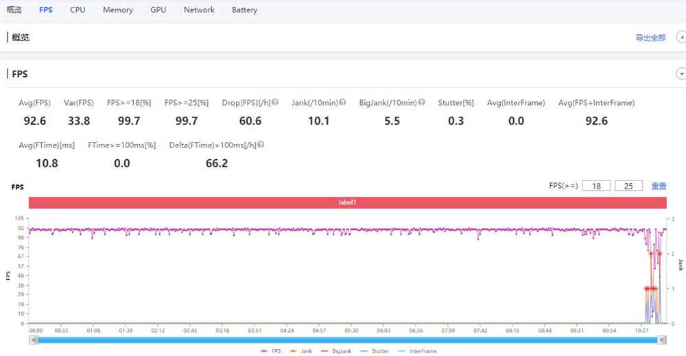Image resolution: width=686 pixels, height=356 pixels.
Task: Open the Memory tab
Action: coord(118,10)
